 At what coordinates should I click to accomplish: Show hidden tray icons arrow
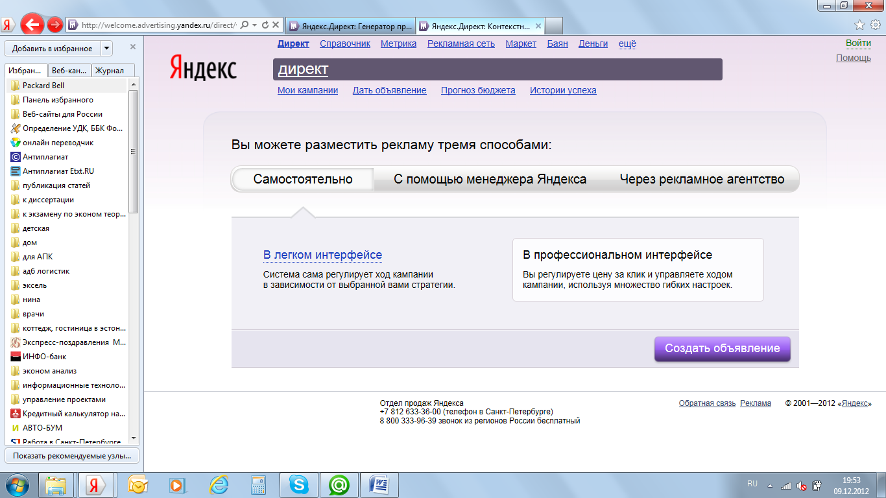[771, 485]
